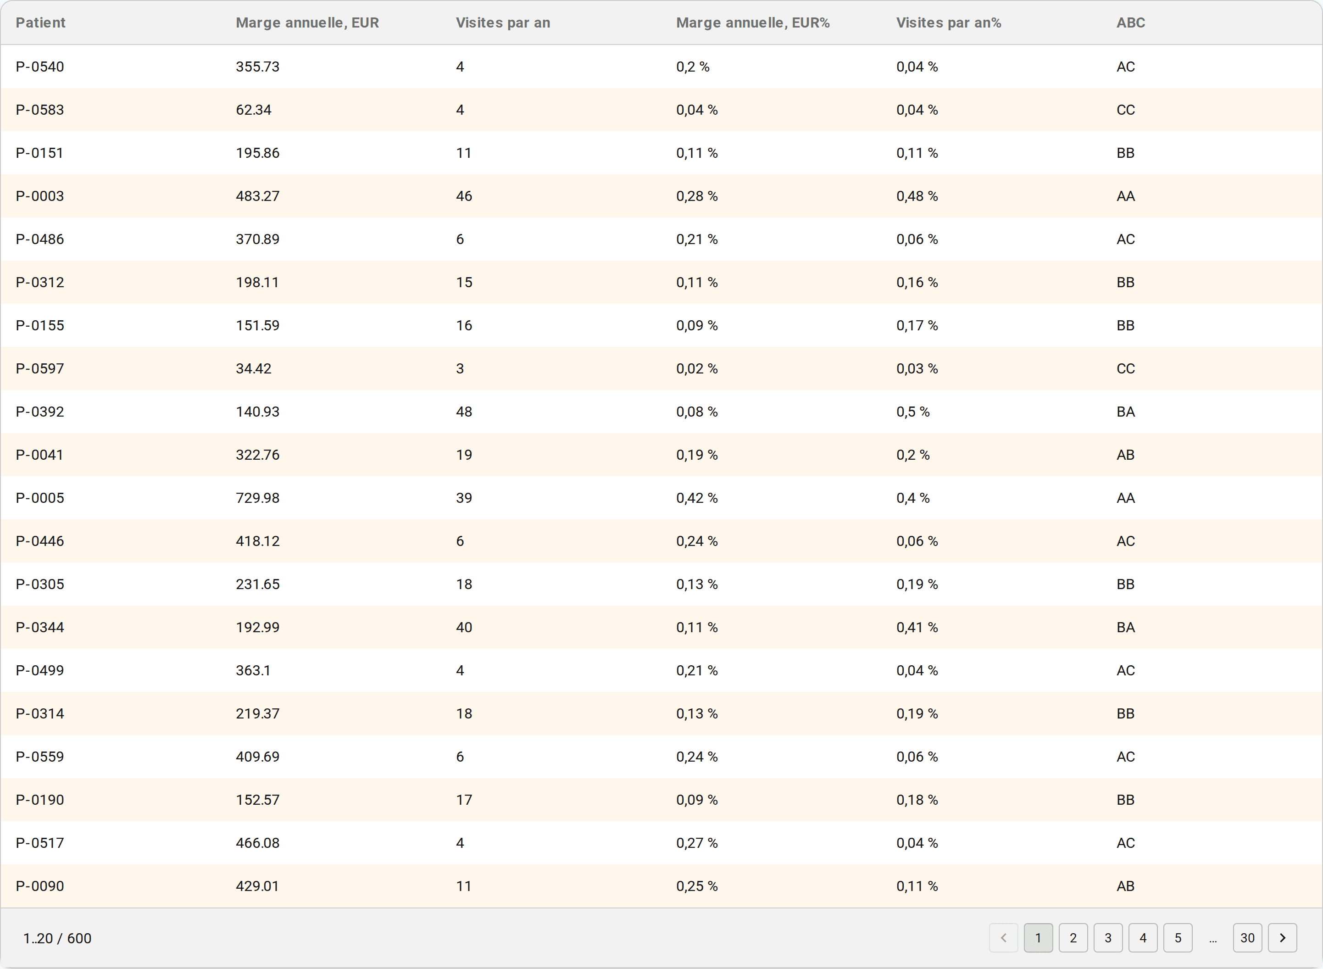Select patient P-0312 cell

(x=40, y=282)
